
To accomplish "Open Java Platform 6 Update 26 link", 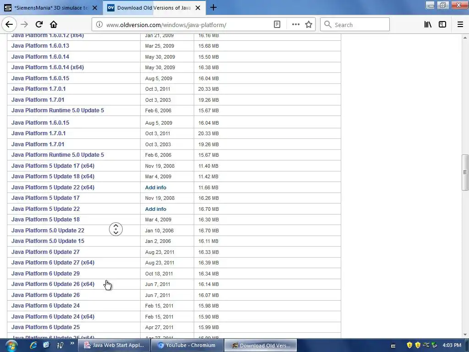I will (x=45, y=295).
